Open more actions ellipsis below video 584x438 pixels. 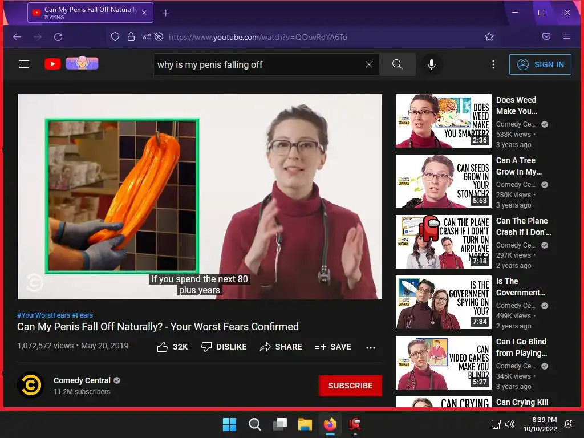click(x=371, y=347)
